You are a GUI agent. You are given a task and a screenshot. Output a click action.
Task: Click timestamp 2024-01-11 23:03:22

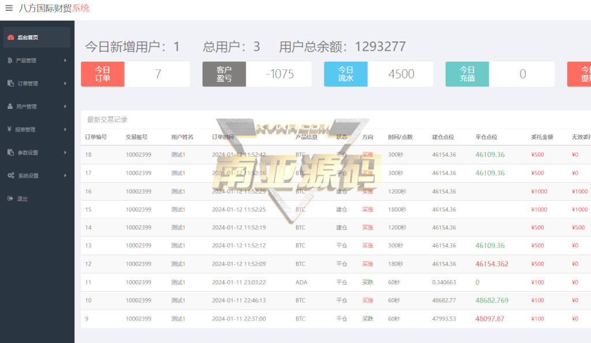[x=238, y=282]
